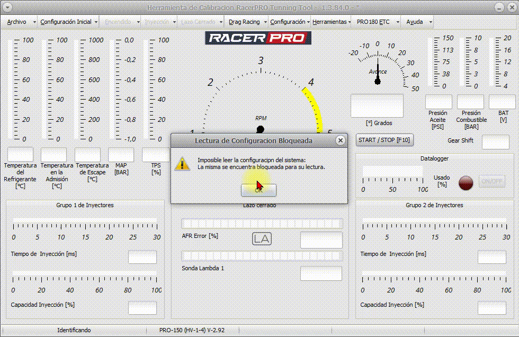Viewport: 519px width, 337px height.
Task: Click the LA closed-loop icon
Action: pyautogui.click(x=262, y=239)
